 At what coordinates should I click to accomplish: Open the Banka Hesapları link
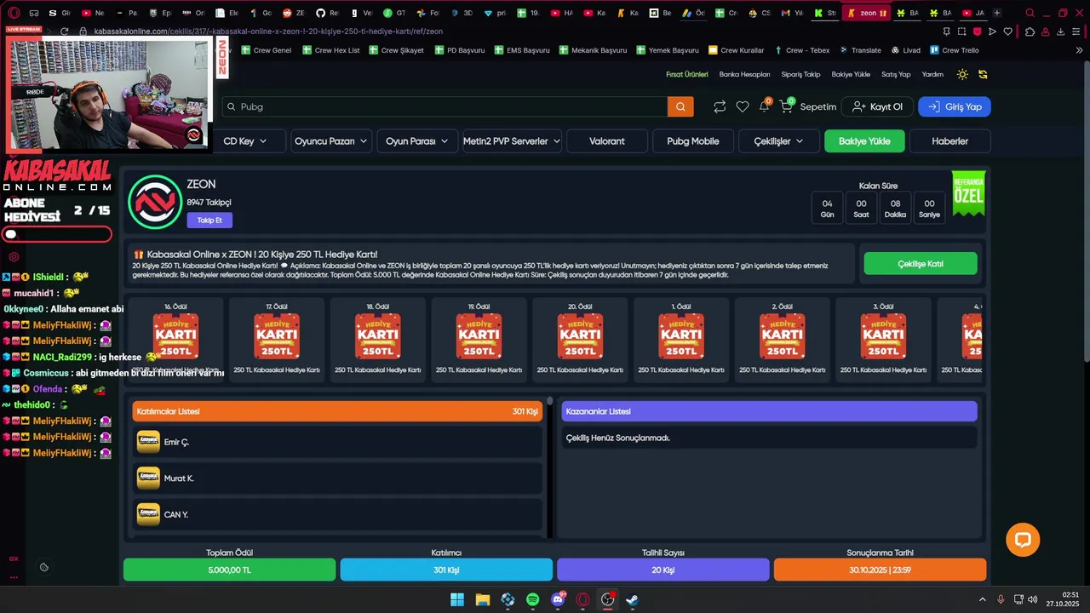pos(744,74)
